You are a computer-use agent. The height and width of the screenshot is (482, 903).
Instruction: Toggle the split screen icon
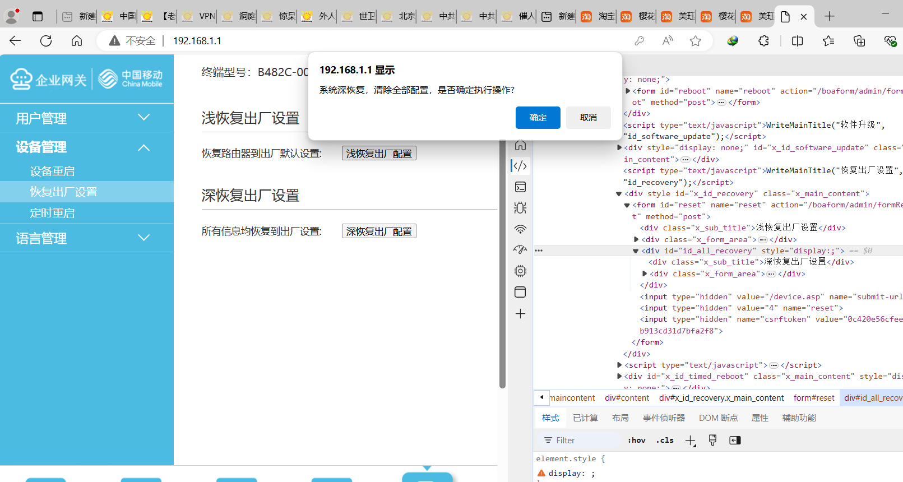tap(797, 41)
